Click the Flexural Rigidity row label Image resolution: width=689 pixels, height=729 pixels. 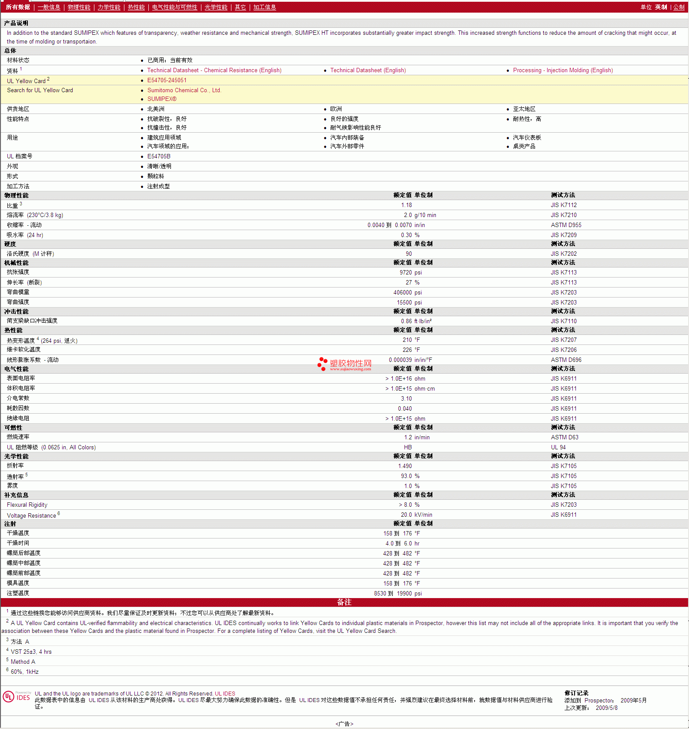27,505
